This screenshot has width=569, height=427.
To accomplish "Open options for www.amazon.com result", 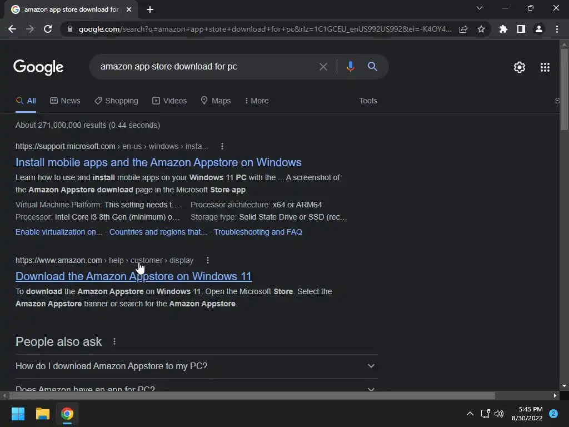I will tap(208, 260).
